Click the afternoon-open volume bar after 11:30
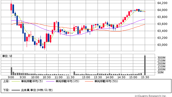The width and height of the screenshot is (172, 97). tap(74, 73)
